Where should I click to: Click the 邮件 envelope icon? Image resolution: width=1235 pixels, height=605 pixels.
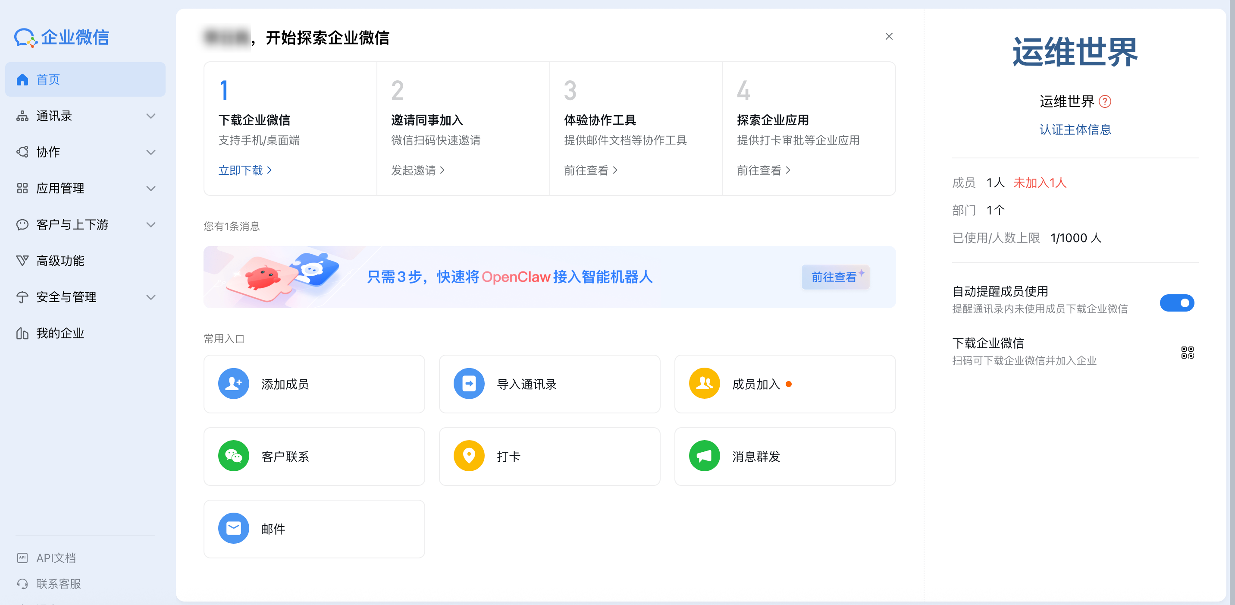click(233, 529)
